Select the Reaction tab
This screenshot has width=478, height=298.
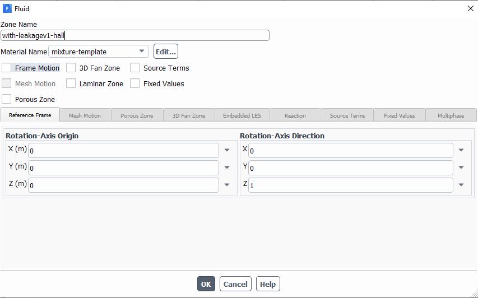(x=295, y=115)
